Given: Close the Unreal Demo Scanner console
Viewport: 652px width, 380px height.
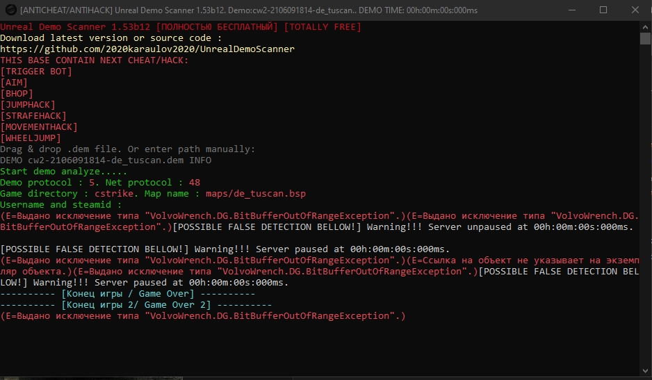Looking at the screenshot, I should (x=635, y=10).
